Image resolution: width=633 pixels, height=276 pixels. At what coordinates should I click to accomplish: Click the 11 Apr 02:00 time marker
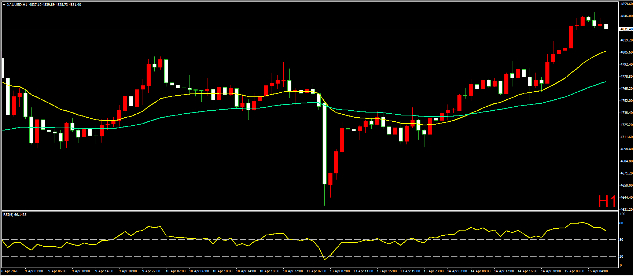point(316,271)
